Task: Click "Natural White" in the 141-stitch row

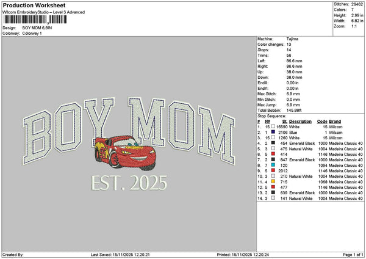Action: 301,199
